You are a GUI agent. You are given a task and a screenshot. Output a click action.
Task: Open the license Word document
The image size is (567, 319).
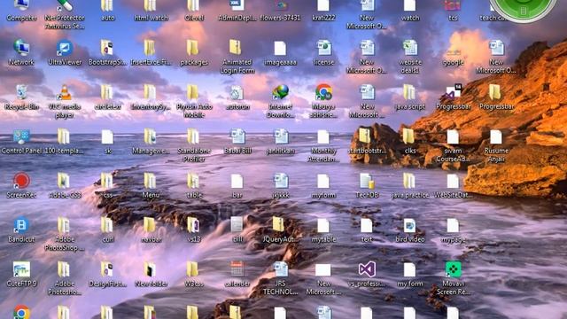(x=323, y=48)
